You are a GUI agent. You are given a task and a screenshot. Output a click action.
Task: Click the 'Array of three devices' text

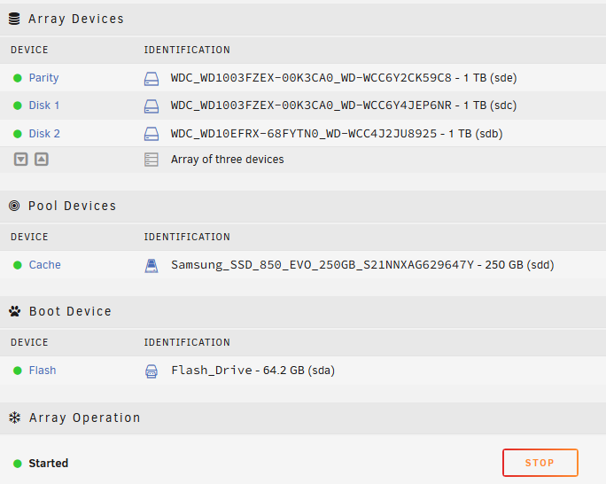pos(227,160)
